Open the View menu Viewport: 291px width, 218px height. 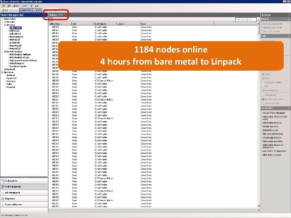(x=9, y=6)
